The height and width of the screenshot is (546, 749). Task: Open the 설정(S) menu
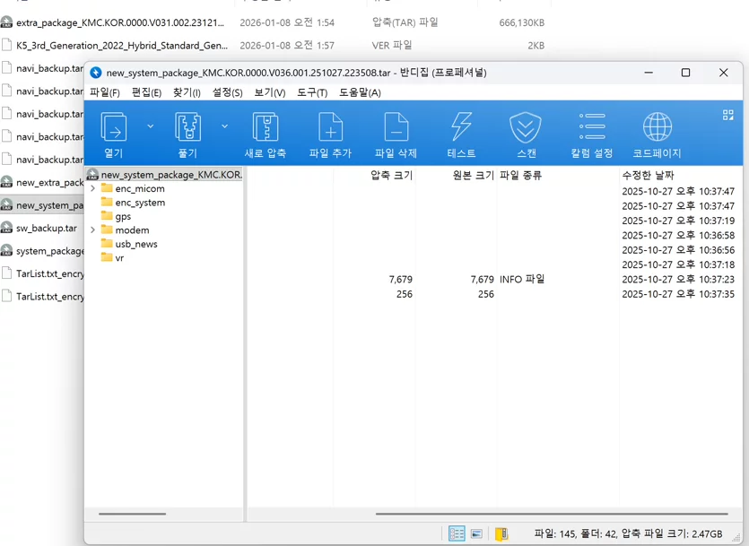point(227,92)
